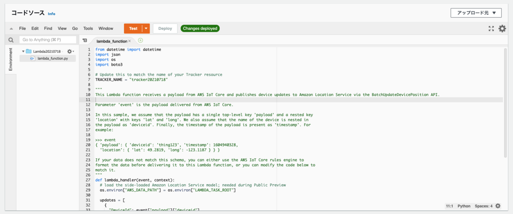Open folder gear options for Lambda20210718
The height and width of the screenshot is (214, 513).
(x=71, y=51)
